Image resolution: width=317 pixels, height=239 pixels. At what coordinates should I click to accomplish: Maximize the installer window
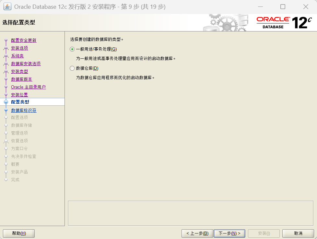click(x=283, y=7)
